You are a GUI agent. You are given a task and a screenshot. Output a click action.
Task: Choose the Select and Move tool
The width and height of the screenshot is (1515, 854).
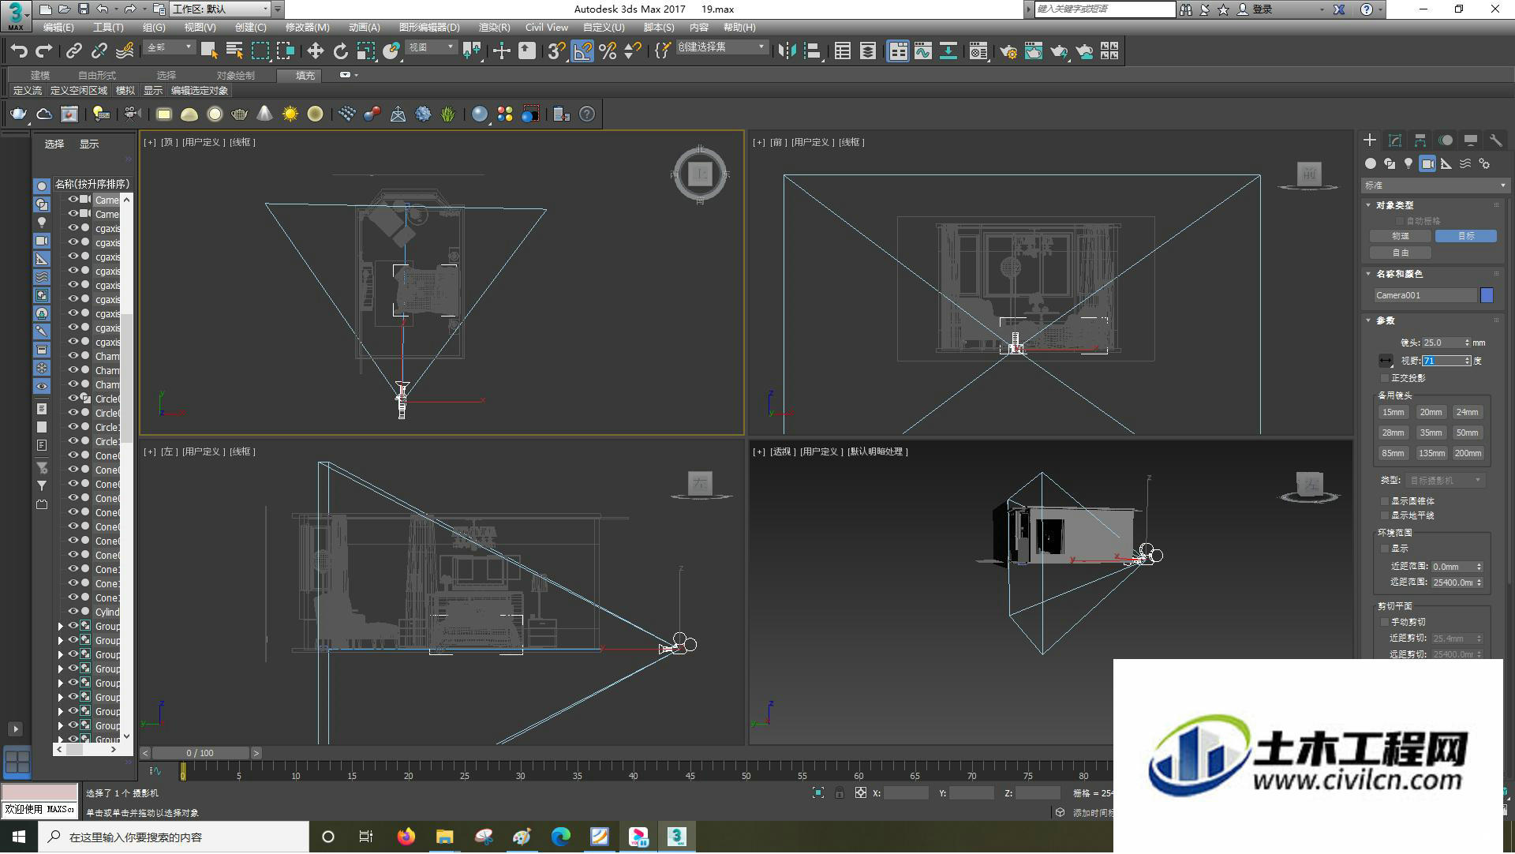[315, 51]
